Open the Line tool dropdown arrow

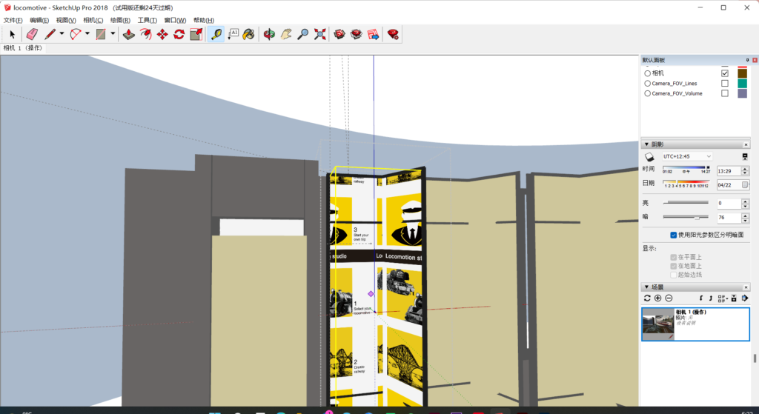[x=62, y=34]
